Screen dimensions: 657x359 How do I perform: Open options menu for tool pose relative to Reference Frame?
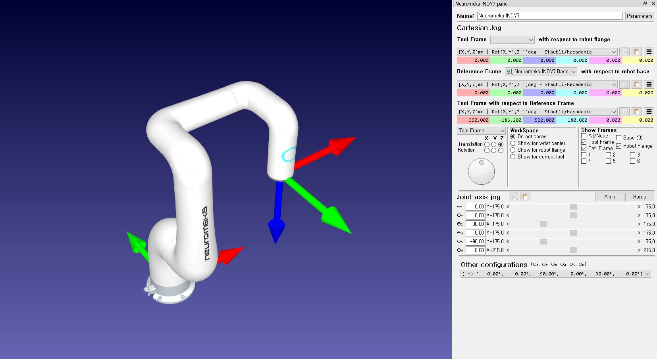pyautogui.click(x=649, y=112)
